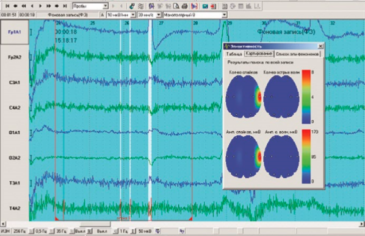365x236 pixels.
Task: Click the teal monitor icon in toolbar
Action: click(205, 6)
